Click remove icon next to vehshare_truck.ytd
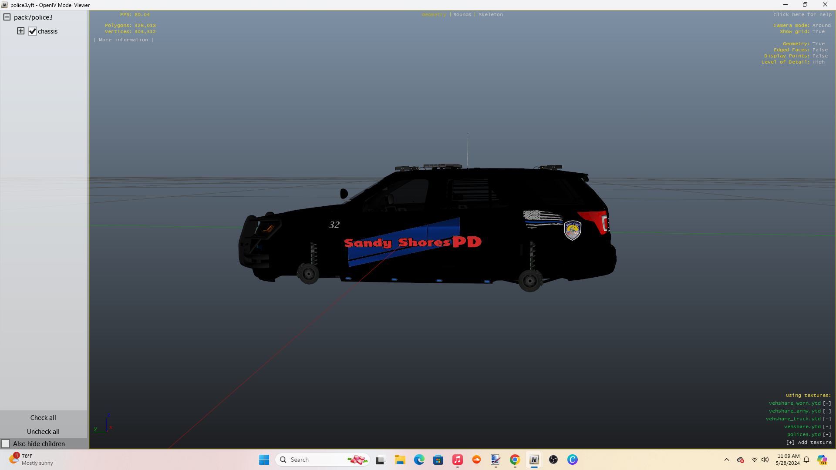Screen dimensions: 836x470 coord(827,419)
